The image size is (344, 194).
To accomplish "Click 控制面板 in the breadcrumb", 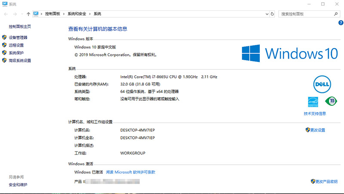I will 52,14.
